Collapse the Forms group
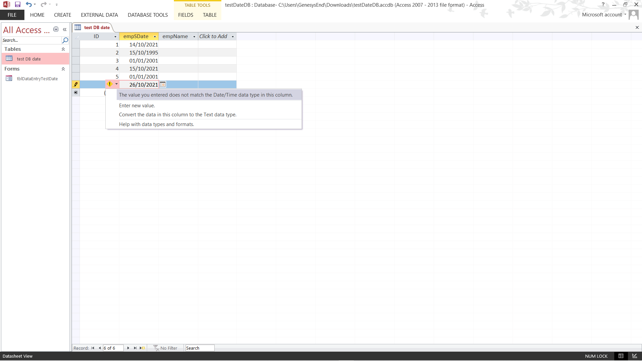642x361 pixels. (x=63, y=69)
